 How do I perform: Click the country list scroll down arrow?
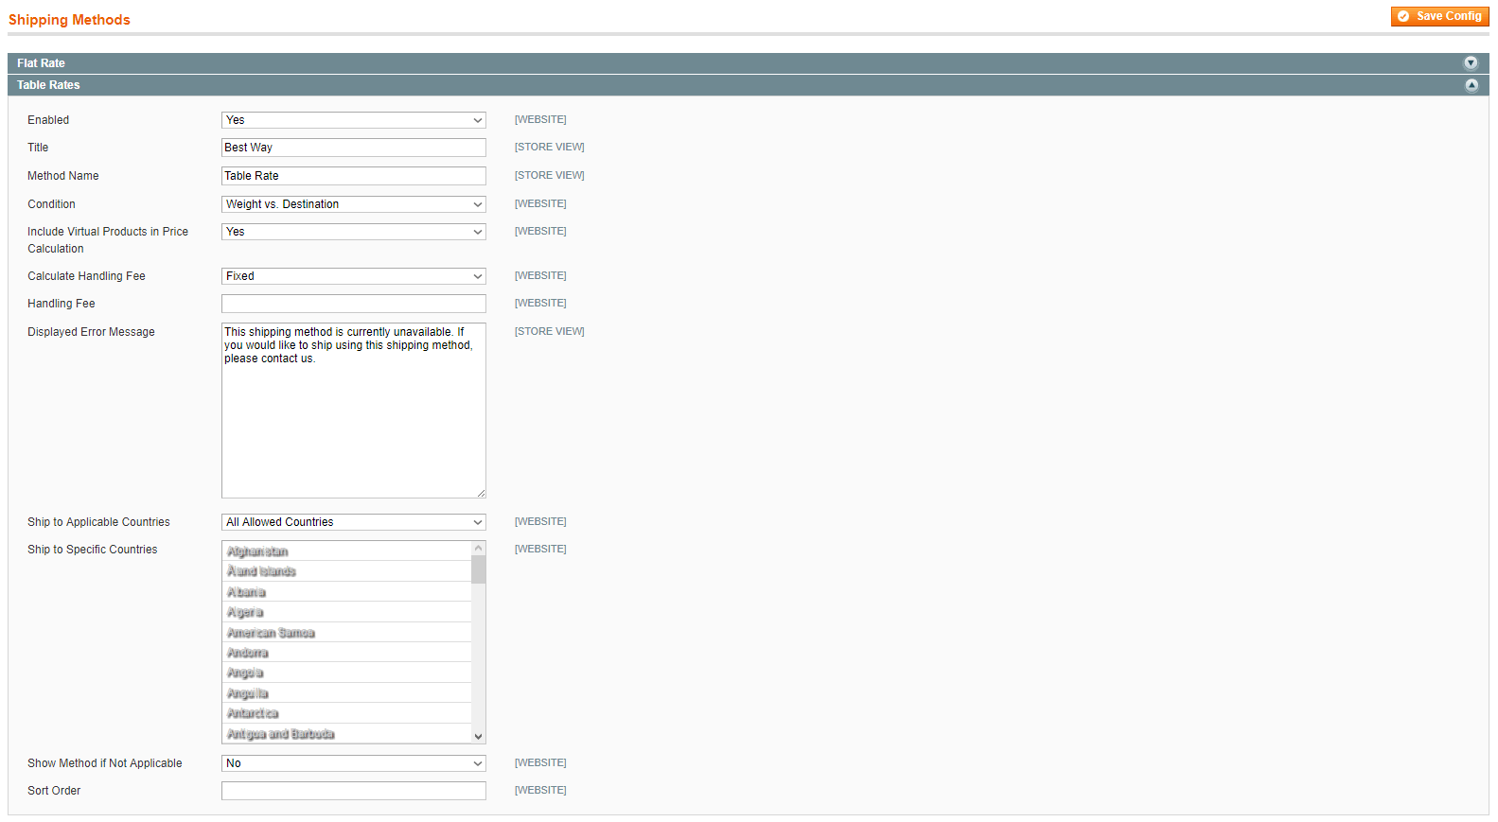coord(478,736)
